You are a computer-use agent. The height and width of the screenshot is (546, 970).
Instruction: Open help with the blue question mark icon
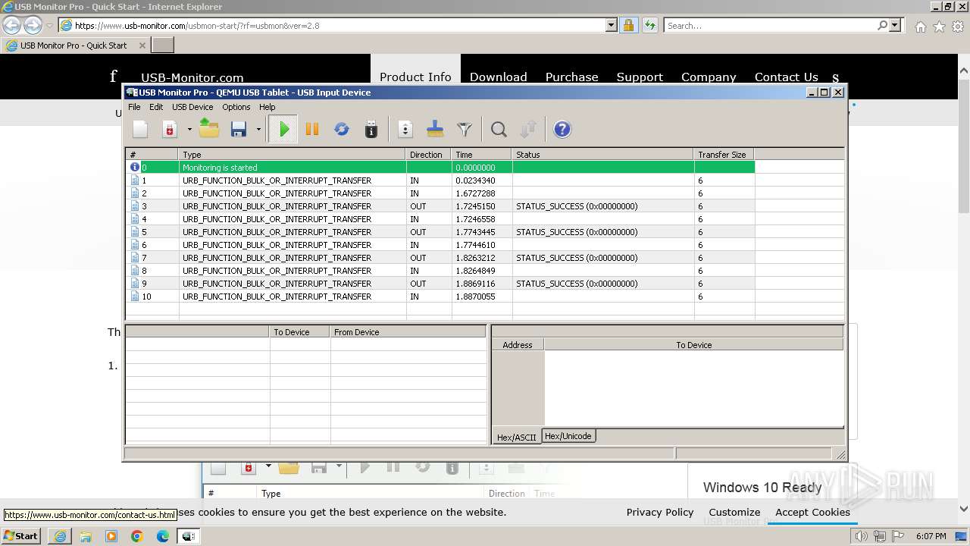pos(562,130)
